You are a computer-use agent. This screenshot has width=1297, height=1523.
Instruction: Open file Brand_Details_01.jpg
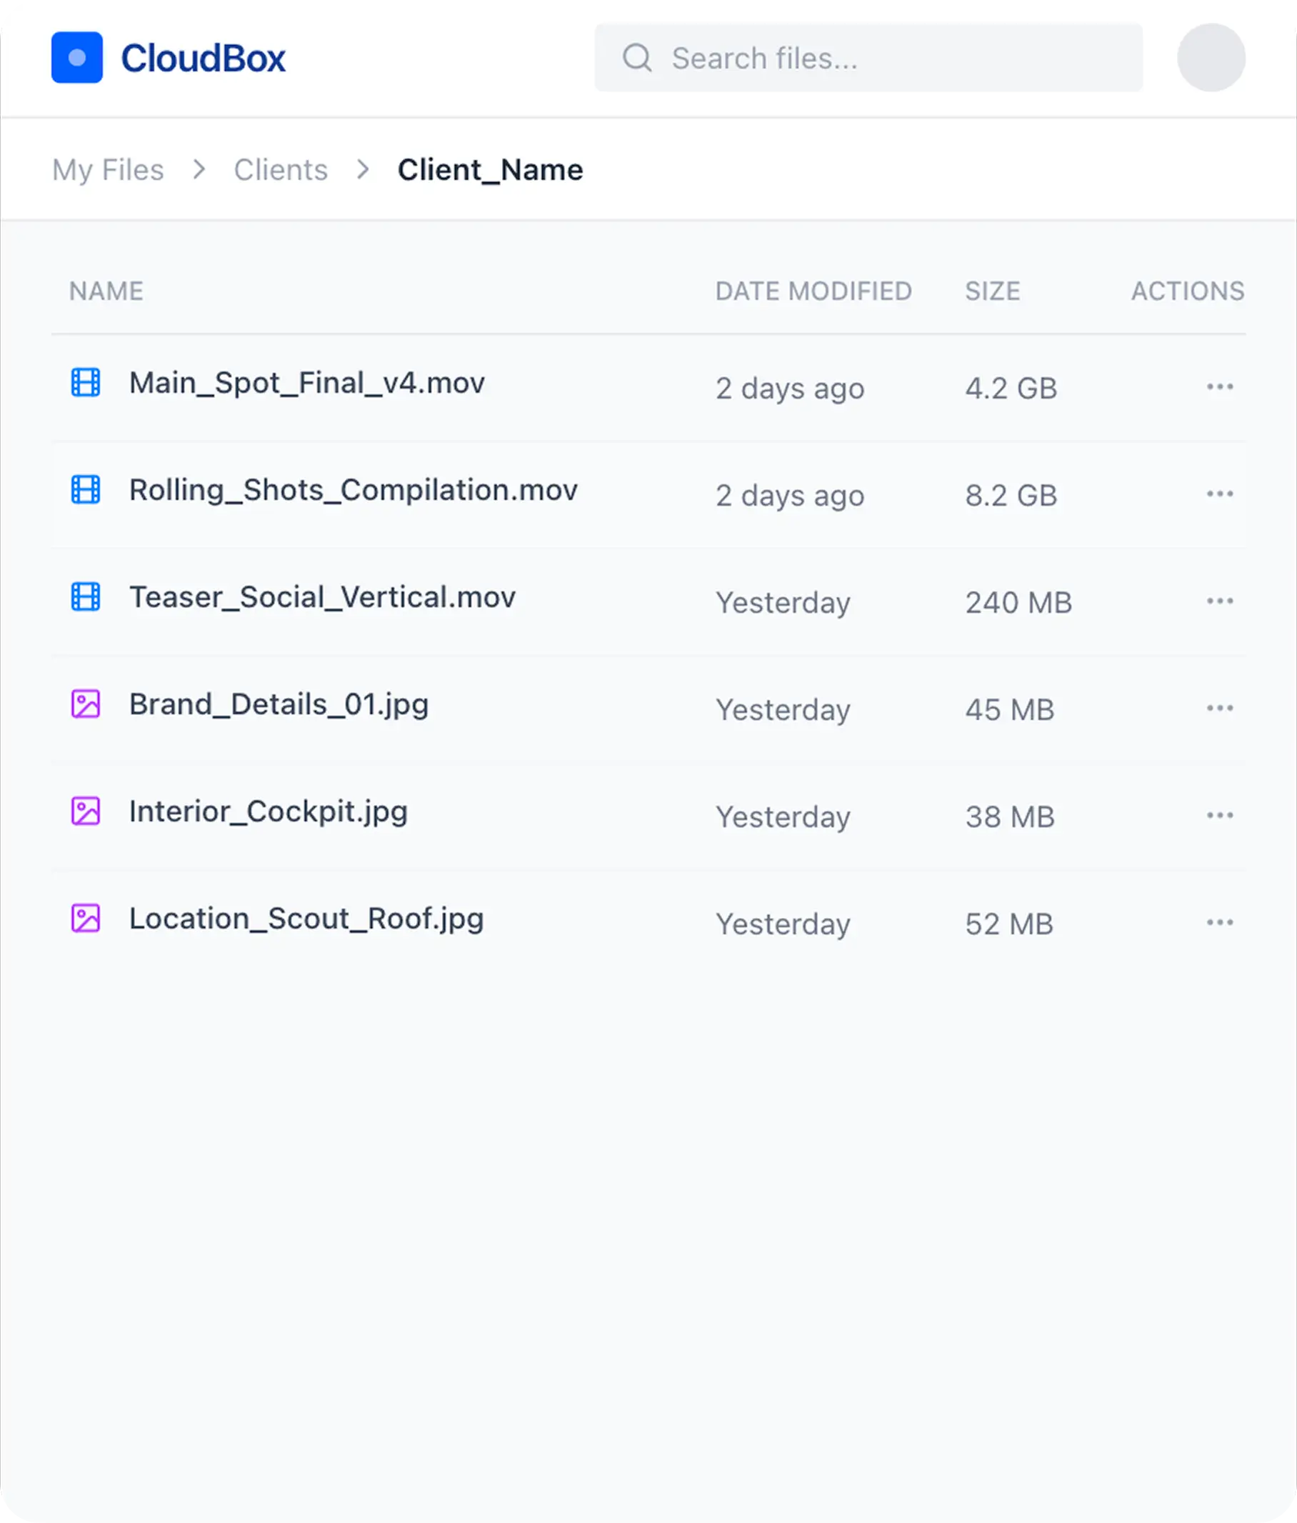279,705
